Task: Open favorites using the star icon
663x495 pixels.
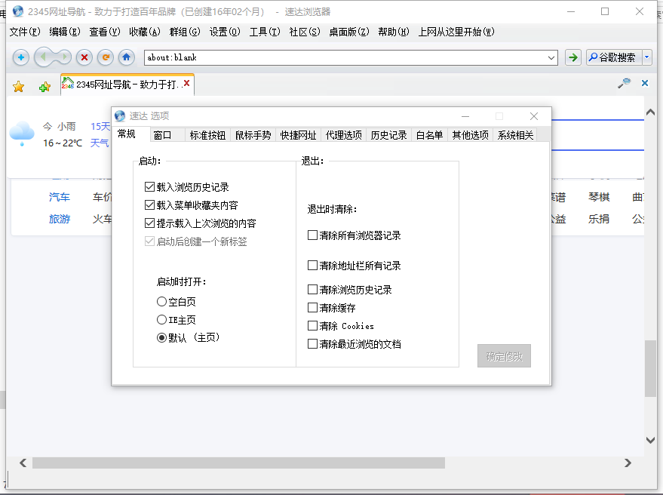Action: click(x=17, y=85)
